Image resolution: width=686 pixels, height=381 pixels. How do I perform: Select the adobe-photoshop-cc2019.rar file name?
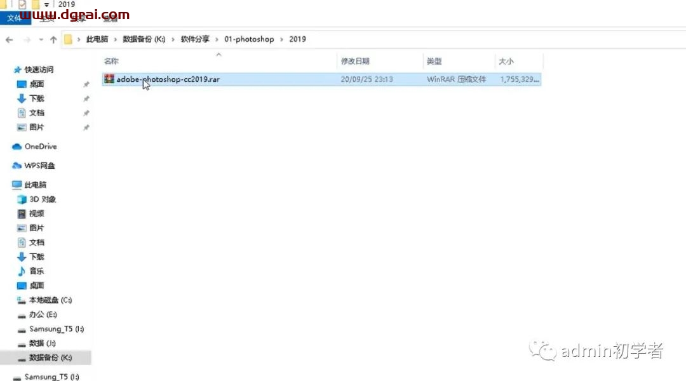pos(168,79)
